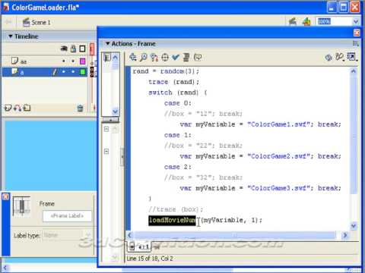
Task: Click the Frame icon in Properties panel
Action: click(x=21, y=206)
